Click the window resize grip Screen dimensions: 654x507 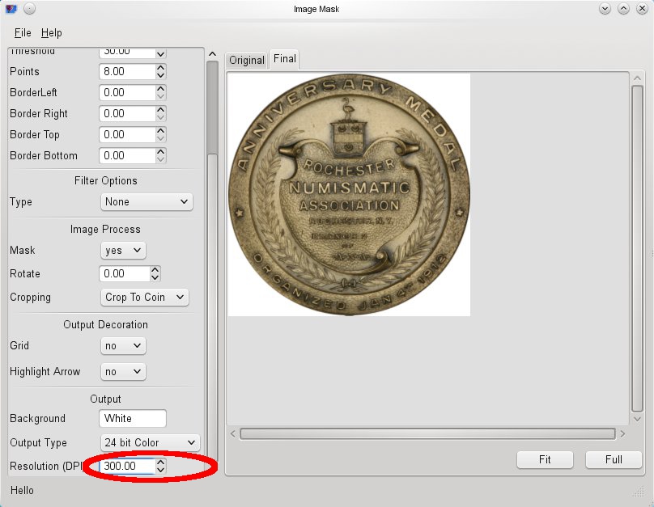pyautogui.click(x=639, y=492)
